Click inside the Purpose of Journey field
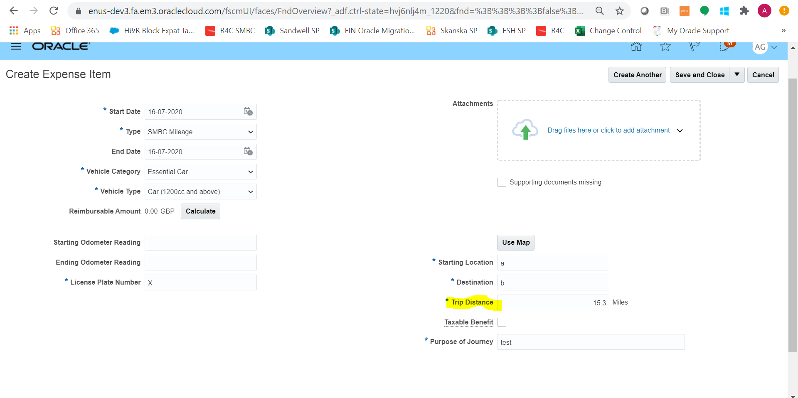 [590, 342]
